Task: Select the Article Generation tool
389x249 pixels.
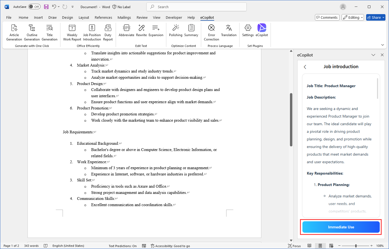Action: pos(14,32)
